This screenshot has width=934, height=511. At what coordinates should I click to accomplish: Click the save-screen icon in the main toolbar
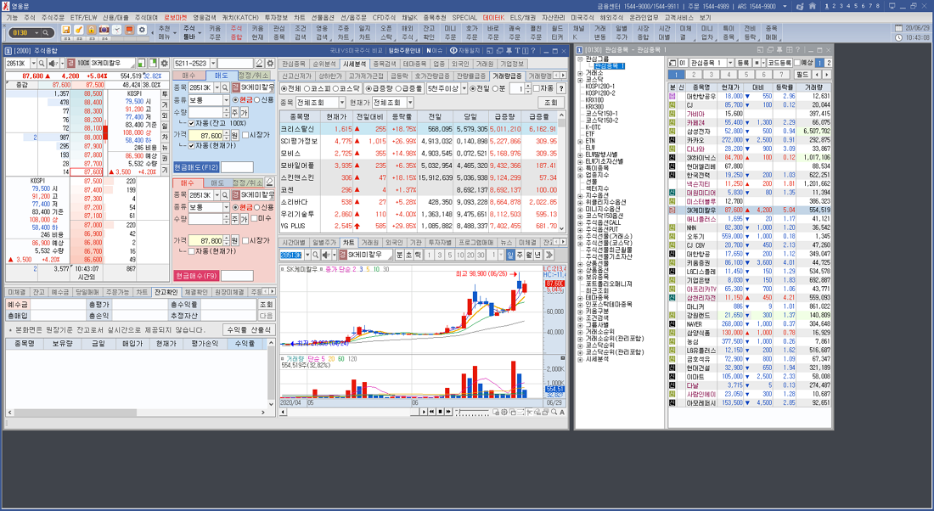[x=66, y=30]
